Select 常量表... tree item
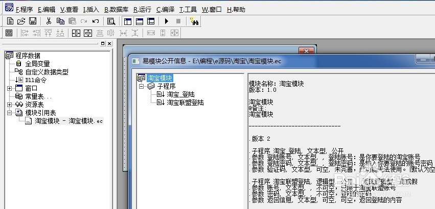Screen dimensions: 435x209 pyautogui.click(x=38, y=97)
